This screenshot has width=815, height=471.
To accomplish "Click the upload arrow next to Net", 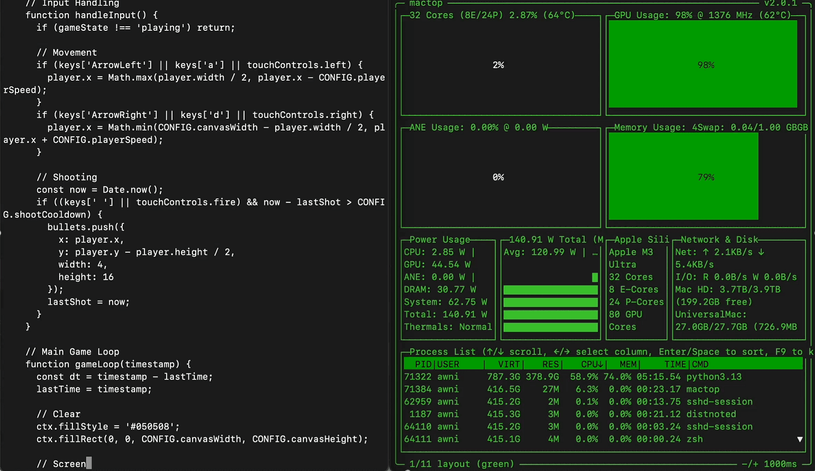I will (x=705, y=252).
